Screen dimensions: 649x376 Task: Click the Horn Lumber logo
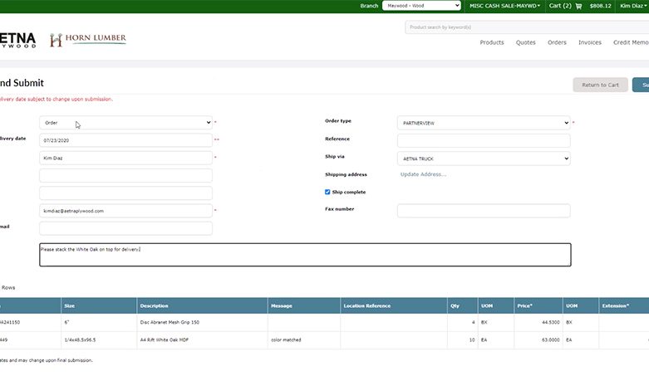coord(88,40)
